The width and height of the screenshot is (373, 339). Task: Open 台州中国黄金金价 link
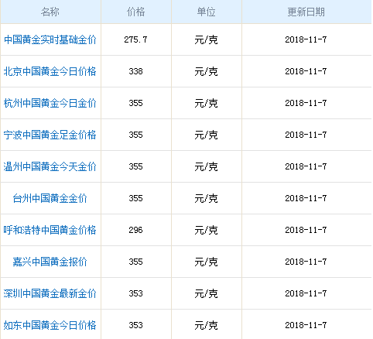(50, 198)
